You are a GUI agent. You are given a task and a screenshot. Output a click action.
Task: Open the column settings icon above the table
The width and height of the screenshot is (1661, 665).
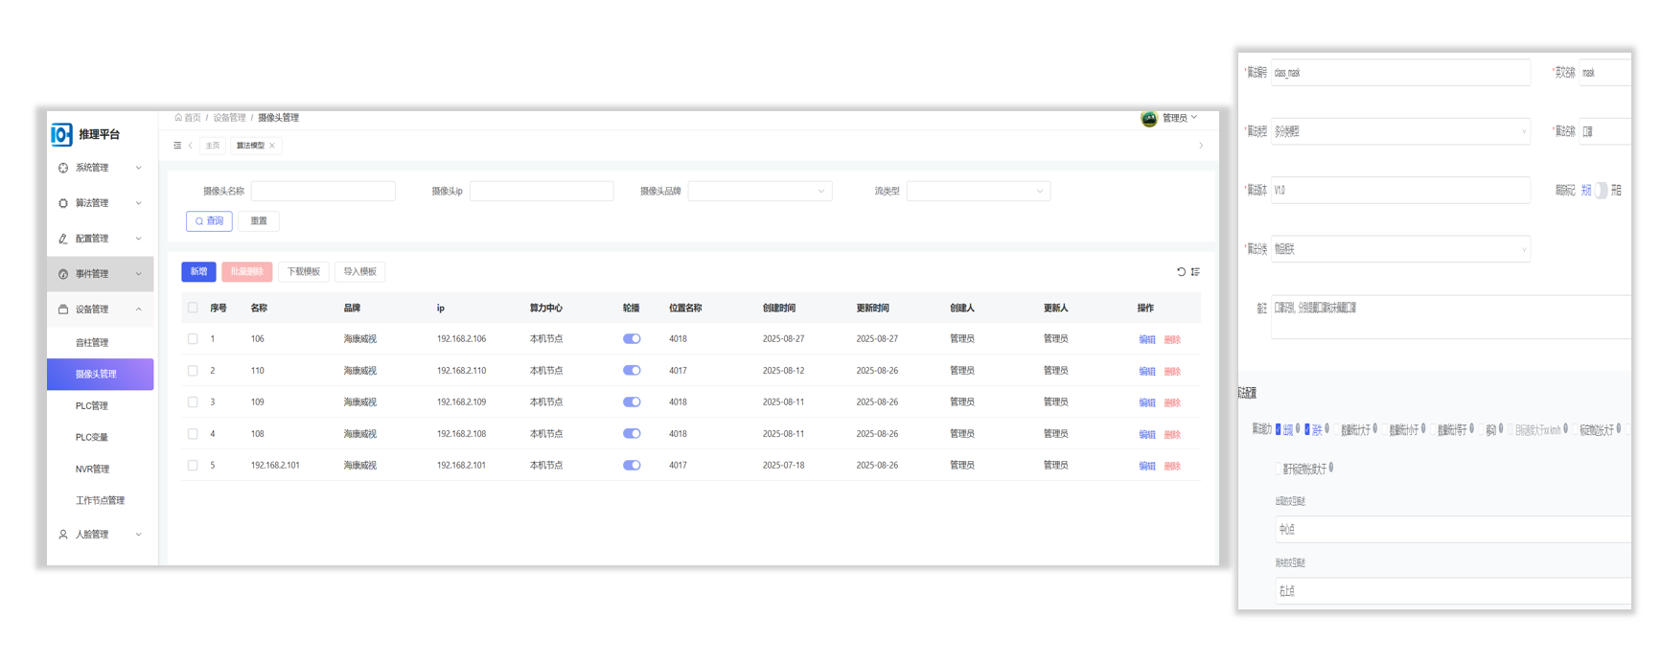coord(1195,272)
